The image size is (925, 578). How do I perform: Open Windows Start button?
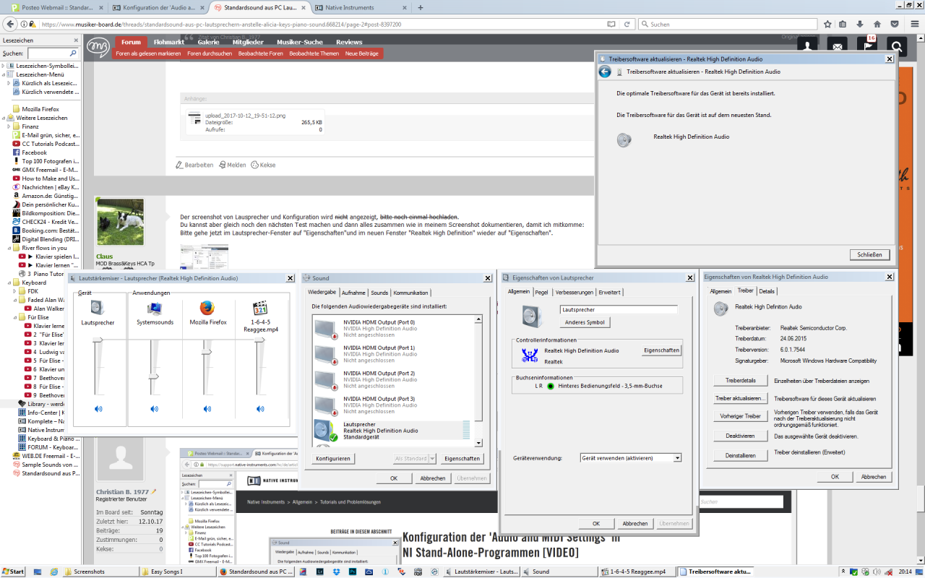[x=13, y=571]
